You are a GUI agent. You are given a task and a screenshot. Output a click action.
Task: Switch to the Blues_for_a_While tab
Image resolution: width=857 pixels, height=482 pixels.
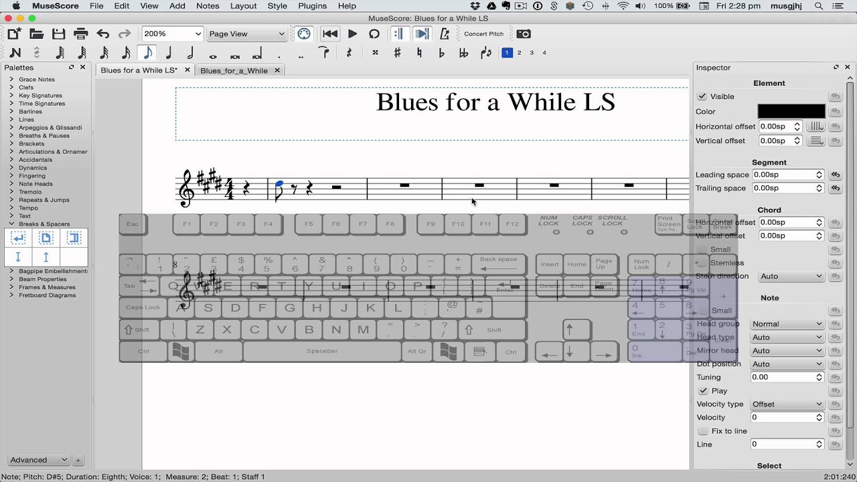(234, 70)
